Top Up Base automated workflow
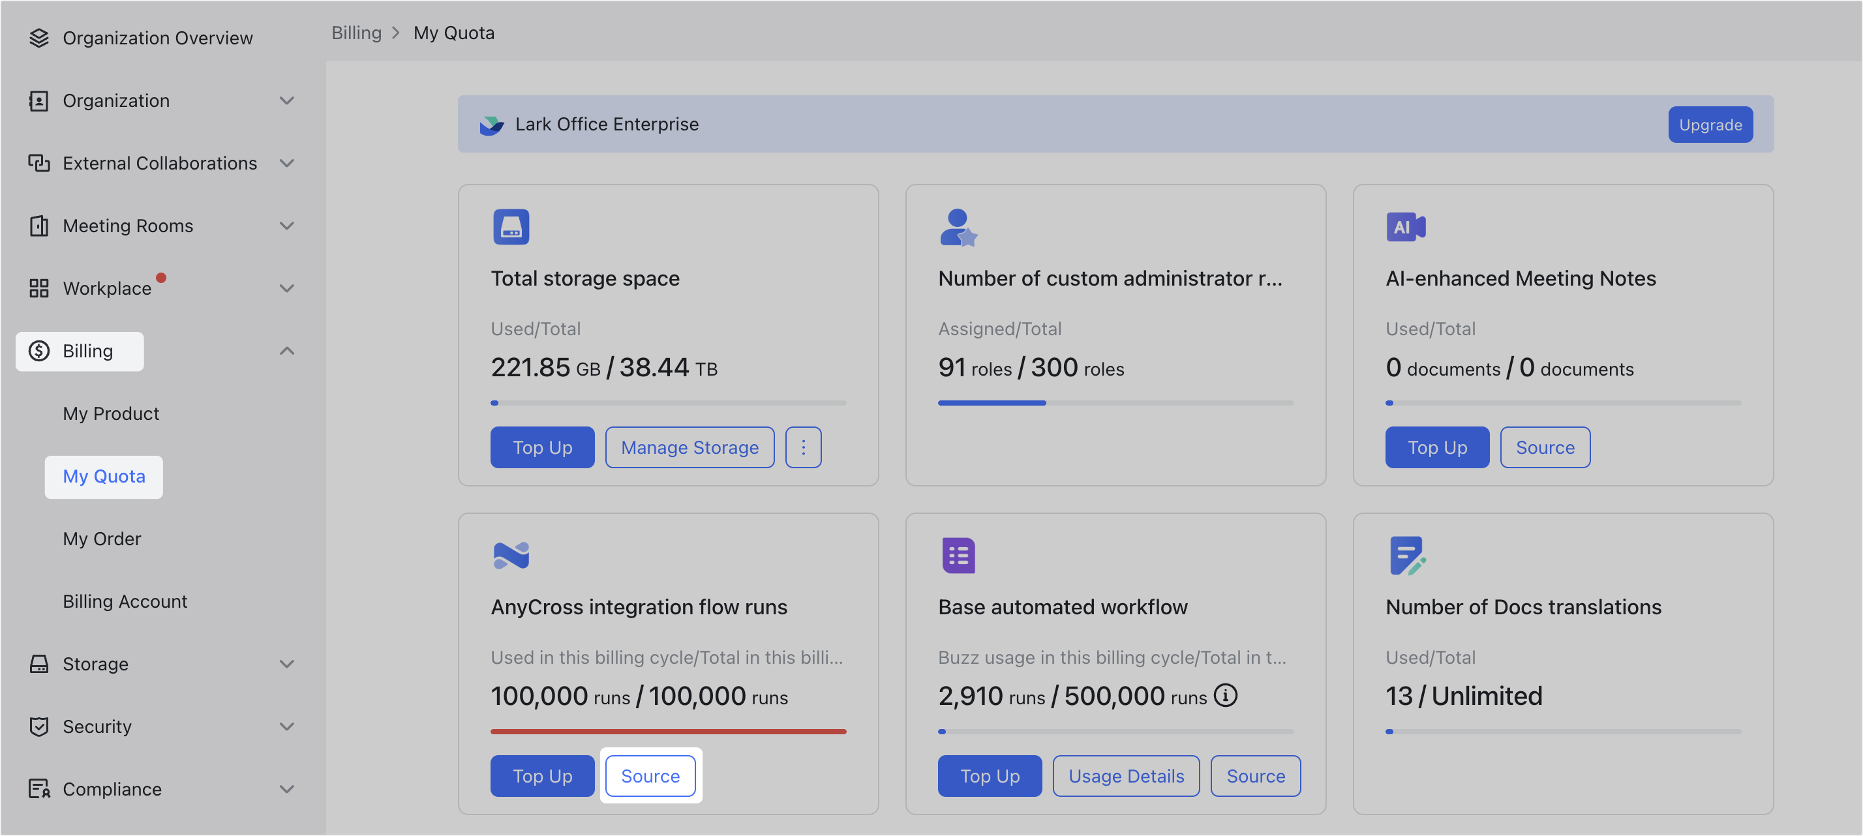1863x836 pixels. [x=990, y=775]
